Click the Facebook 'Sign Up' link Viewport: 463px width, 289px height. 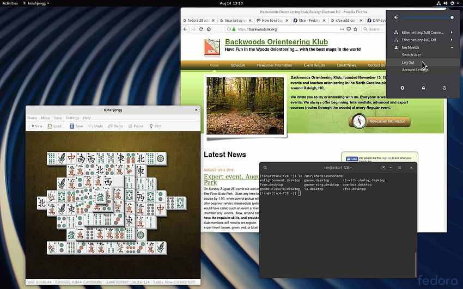tap(387, 158)
